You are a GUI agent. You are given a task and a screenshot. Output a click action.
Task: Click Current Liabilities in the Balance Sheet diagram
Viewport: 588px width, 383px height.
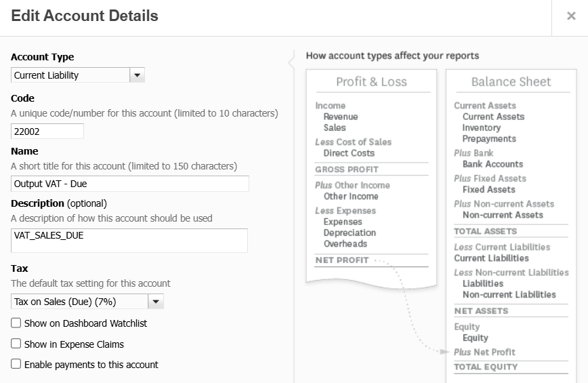(x=491, y=258)
